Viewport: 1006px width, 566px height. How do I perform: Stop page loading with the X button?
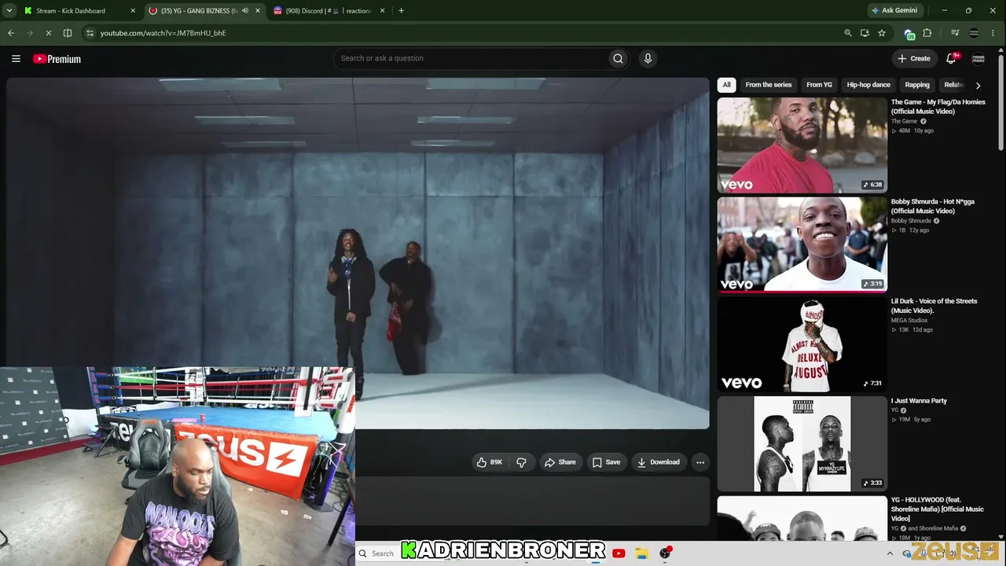point(49,33)
